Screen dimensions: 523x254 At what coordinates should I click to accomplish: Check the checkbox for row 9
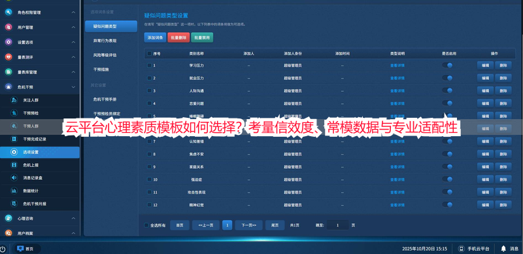point(150,167)
